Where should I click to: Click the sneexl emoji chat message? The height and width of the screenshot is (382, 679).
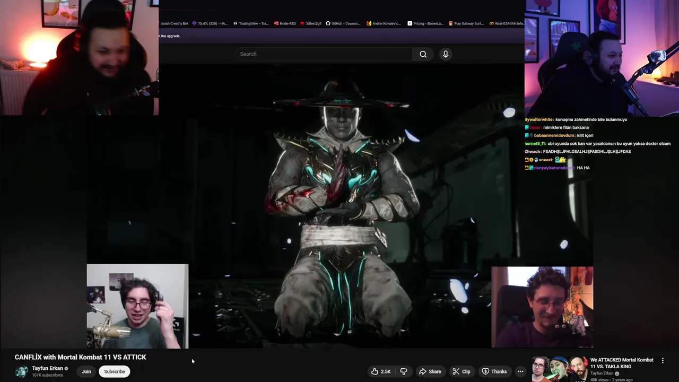click(546, 159)
